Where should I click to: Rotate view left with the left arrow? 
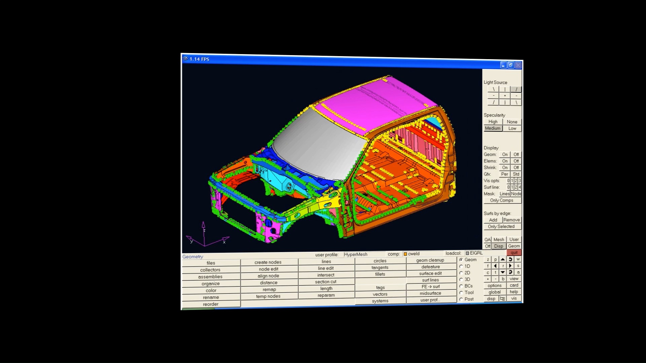tap(495, 266)
